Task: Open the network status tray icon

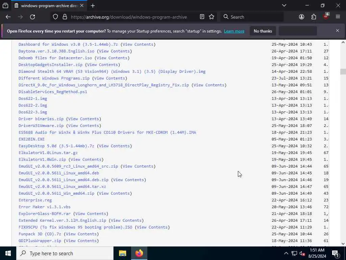Action: [x=294, y=253]
